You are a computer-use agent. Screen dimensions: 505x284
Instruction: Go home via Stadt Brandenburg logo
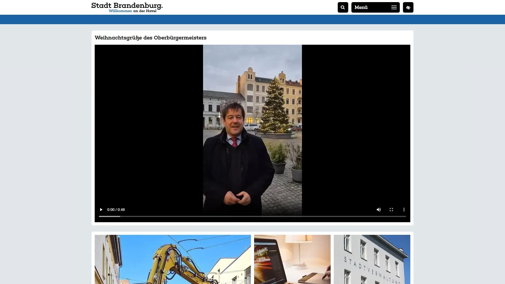pyautogui.click(x=127, y=6)
